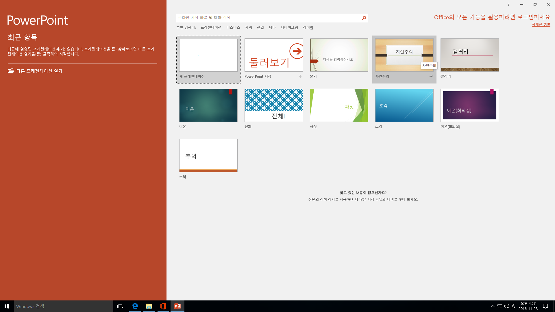
Task: Open the Action Center notifications icon
Action: [x=545, y=306]
